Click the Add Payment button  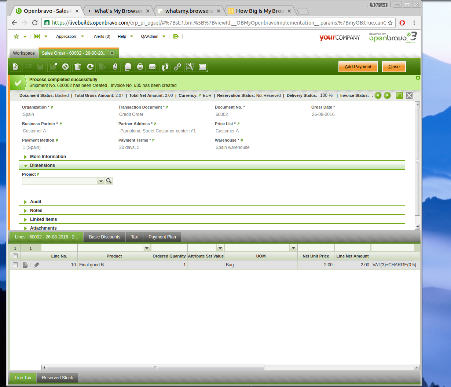(x=358, y=67)
